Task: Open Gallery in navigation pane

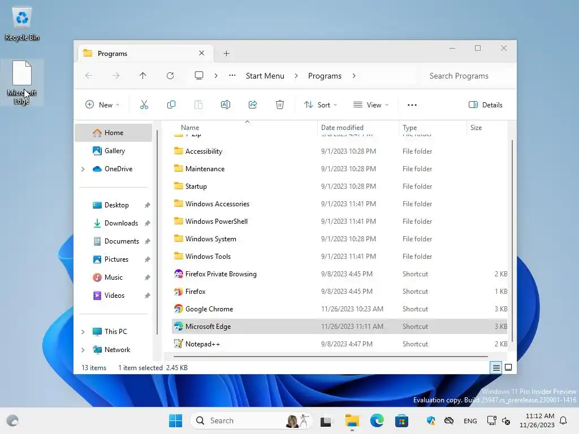Action: click(x=113, y=150)
